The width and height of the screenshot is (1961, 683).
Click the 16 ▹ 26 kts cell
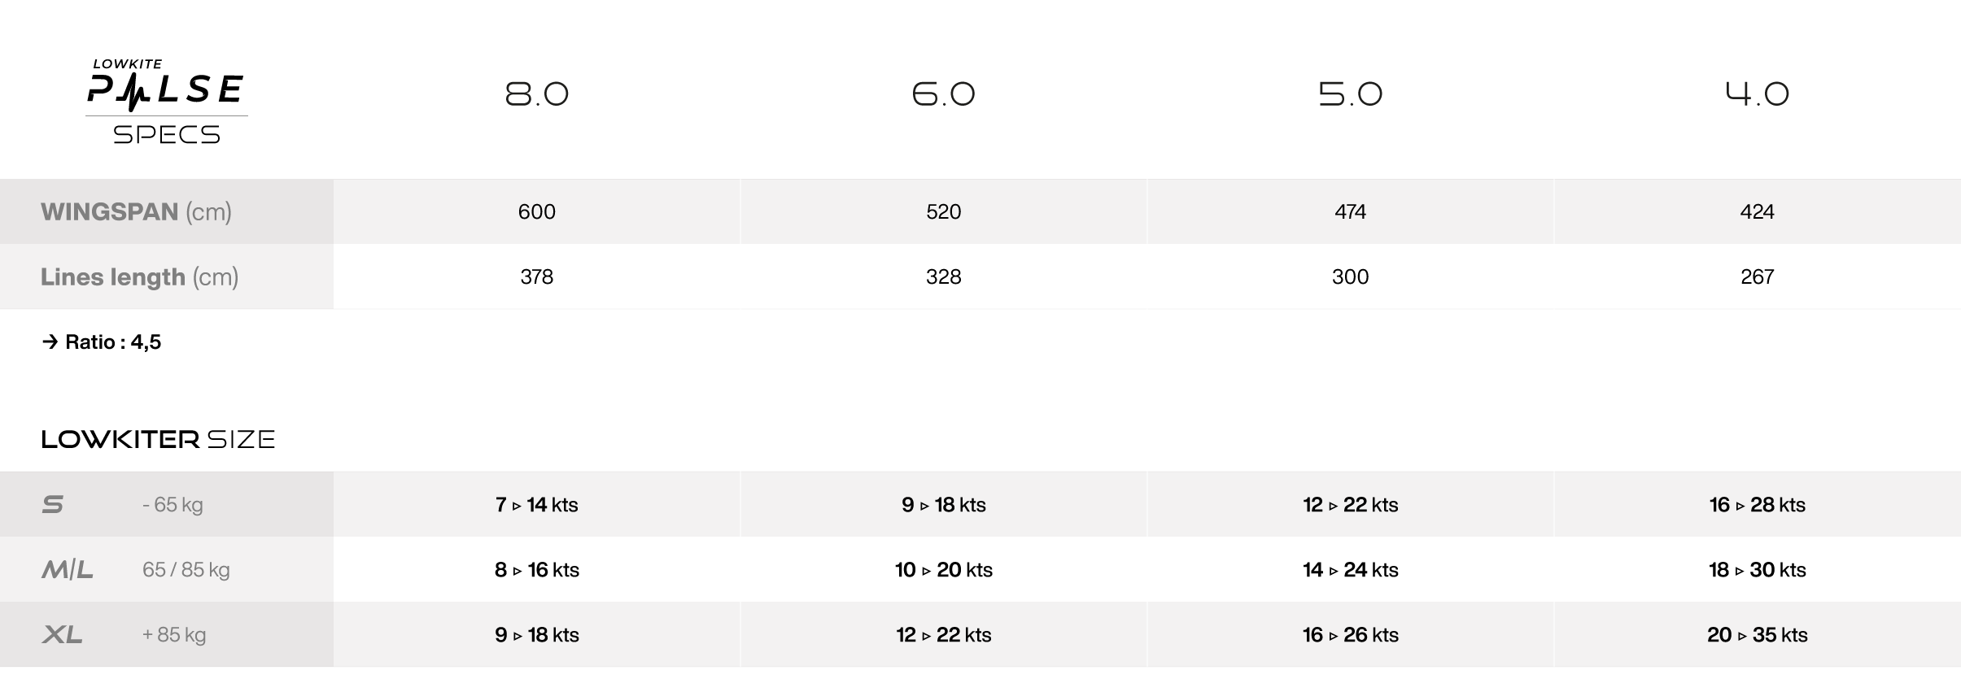pyautogui.click(x=1351, y=634)
